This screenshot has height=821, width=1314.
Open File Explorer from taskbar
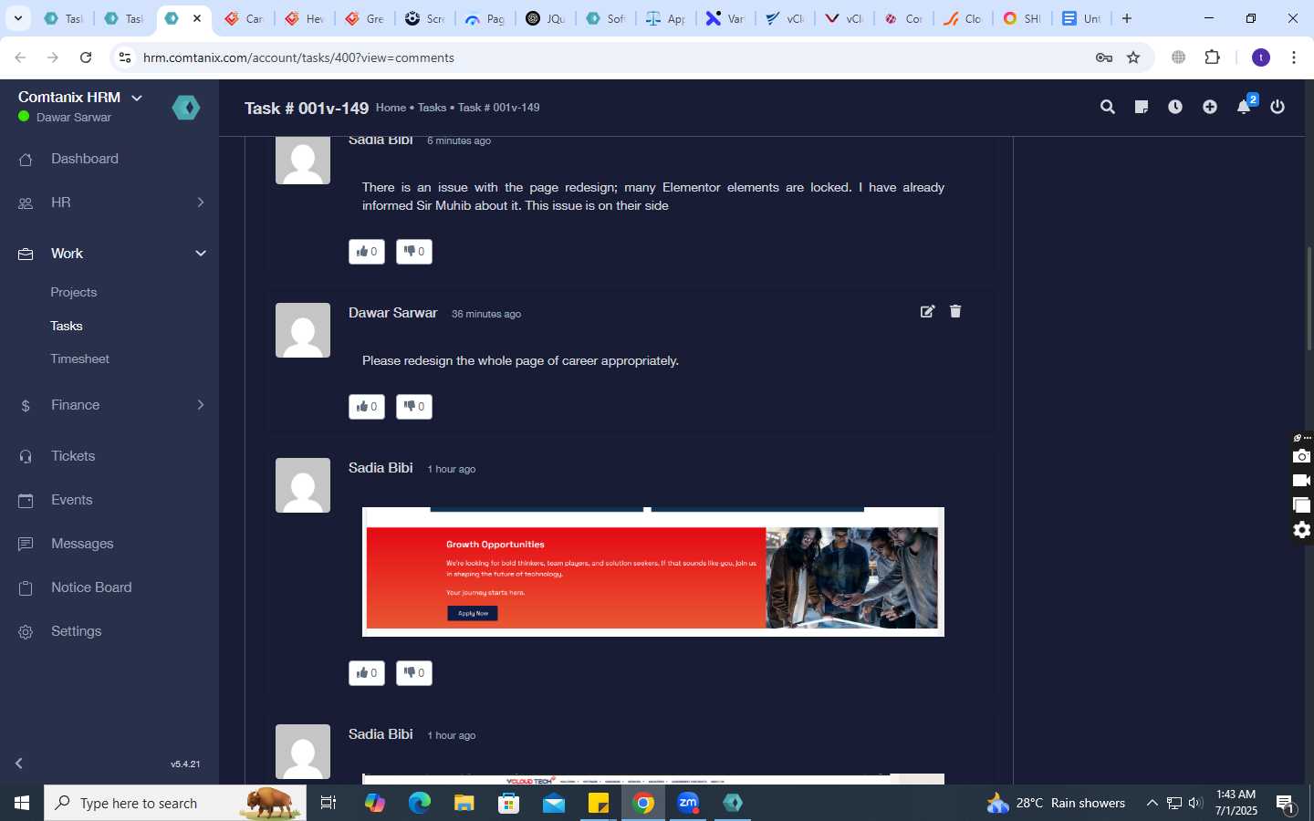coord(464,803)
